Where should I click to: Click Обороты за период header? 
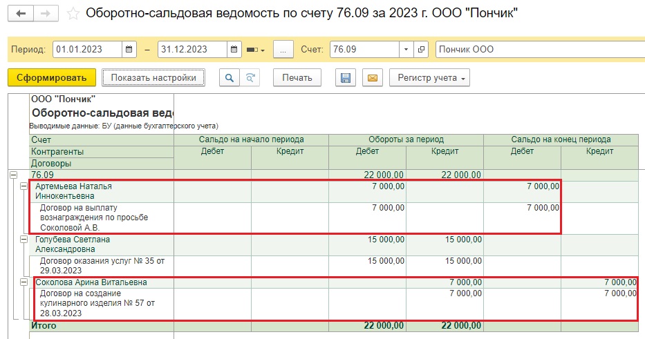[x=406, y=139]
